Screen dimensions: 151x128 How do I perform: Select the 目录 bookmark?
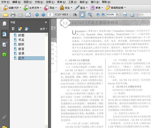21,53
